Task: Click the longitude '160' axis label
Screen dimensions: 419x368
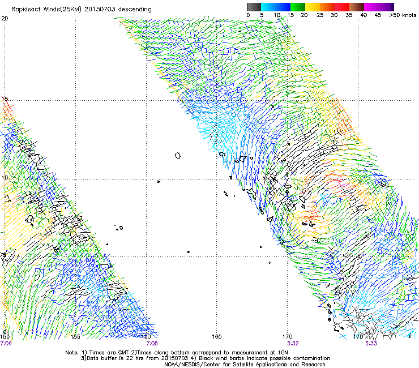Action: coord(146,336)
